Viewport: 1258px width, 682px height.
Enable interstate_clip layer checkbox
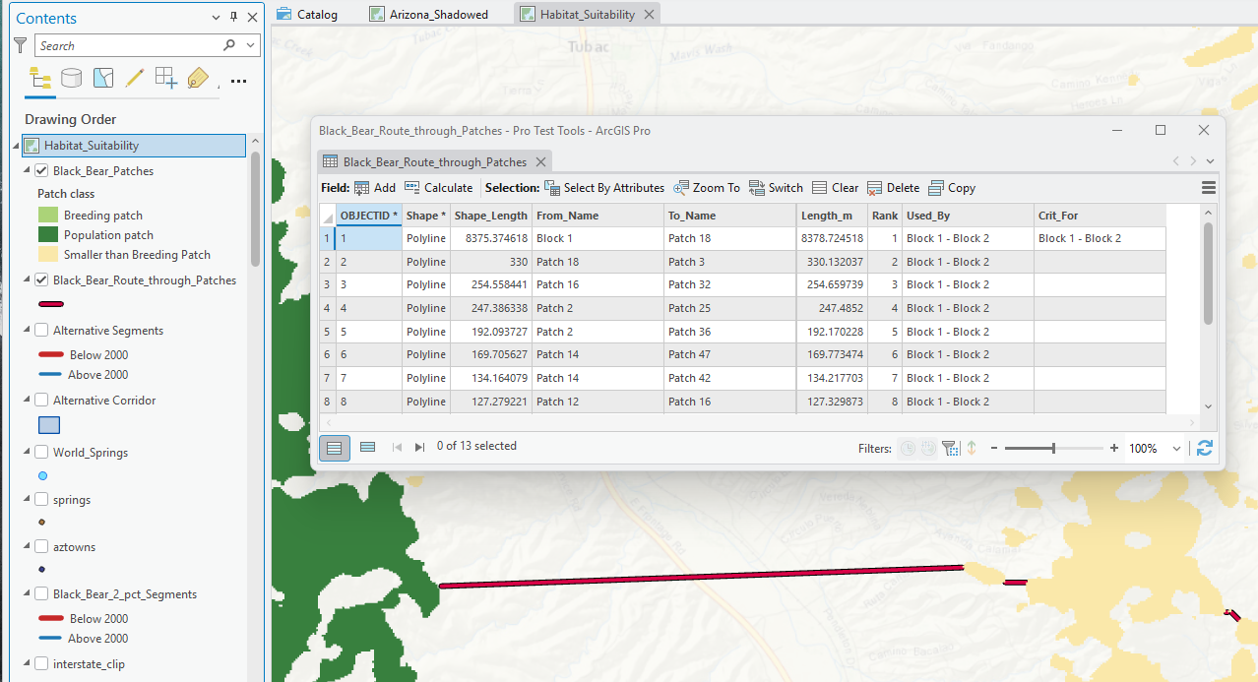41,664
